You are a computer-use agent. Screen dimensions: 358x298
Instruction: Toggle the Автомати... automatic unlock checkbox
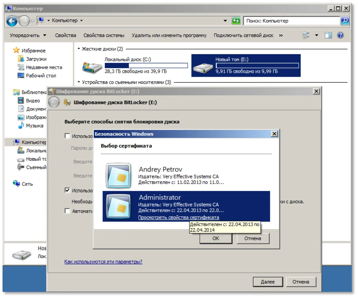point(67,211)
